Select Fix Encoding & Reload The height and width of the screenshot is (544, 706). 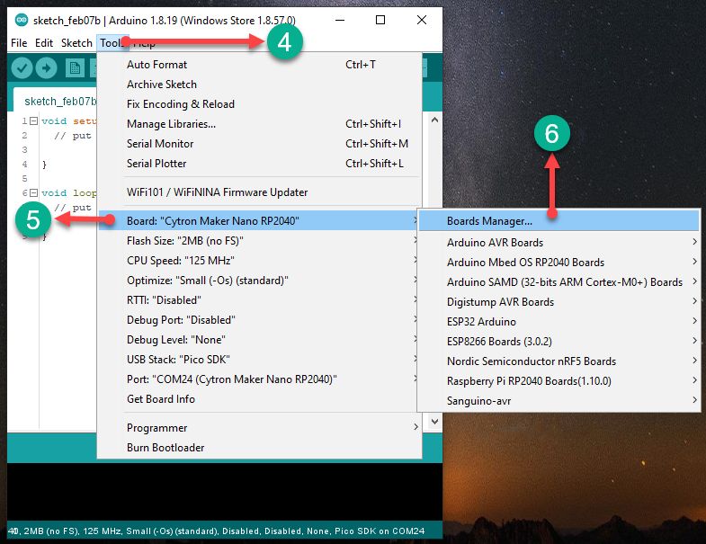(x=259, y=104)
